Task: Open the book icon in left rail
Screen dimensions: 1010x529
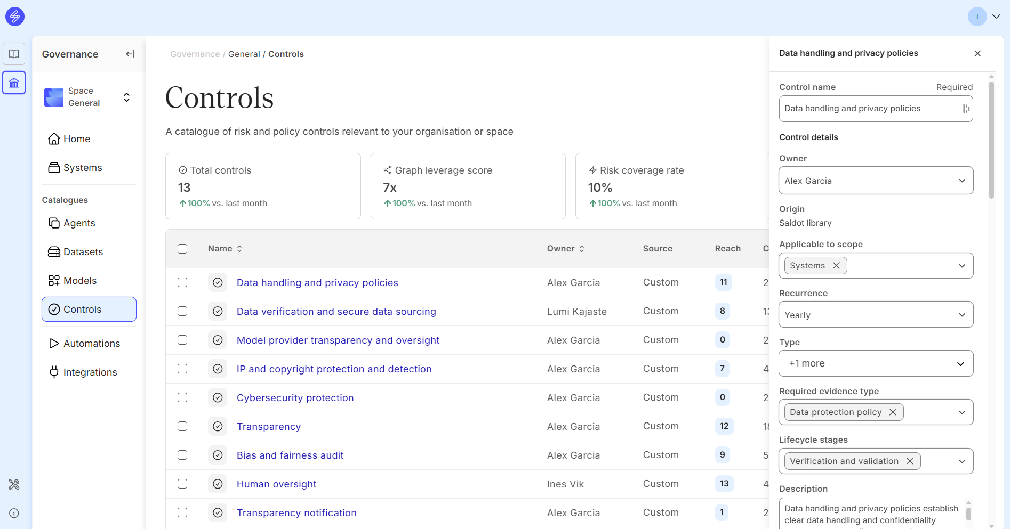Action: coord(14,54)
